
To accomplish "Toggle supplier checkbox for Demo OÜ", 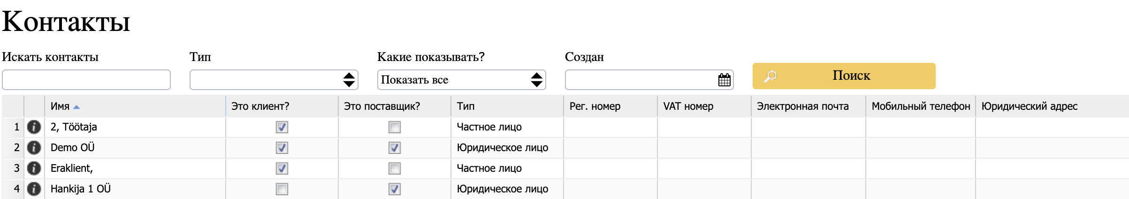I will click(394, 148).
